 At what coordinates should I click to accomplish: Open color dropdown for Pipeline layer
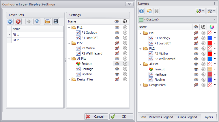click(x=215, y=80)
